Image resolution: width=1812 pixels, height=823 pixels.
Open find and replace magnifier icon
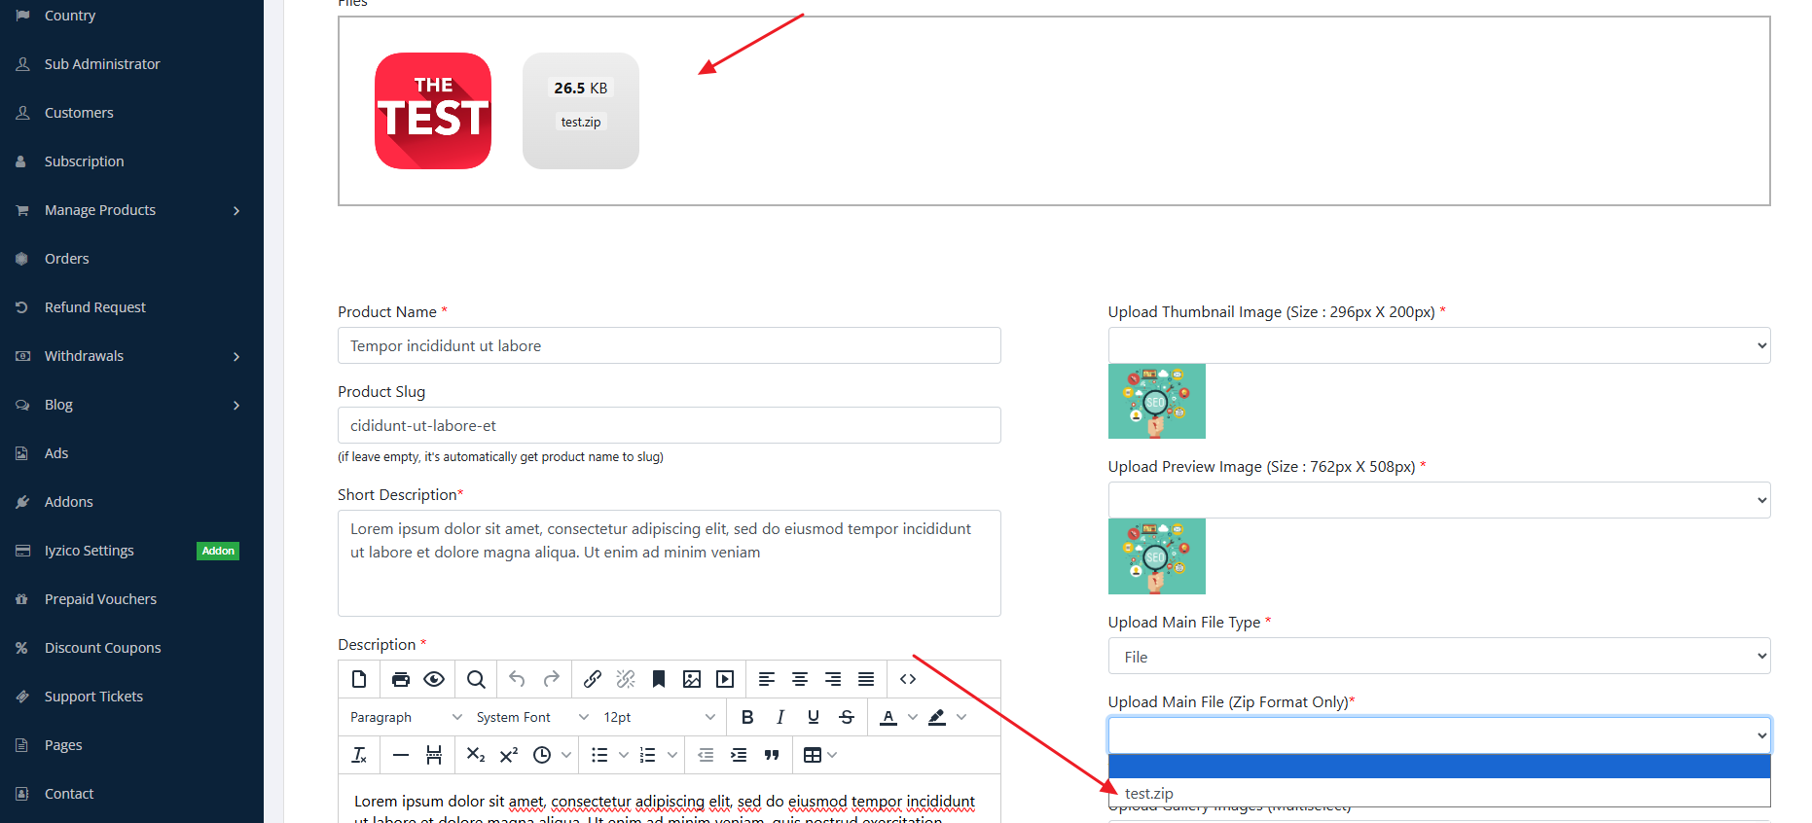[x=476, y=679]
